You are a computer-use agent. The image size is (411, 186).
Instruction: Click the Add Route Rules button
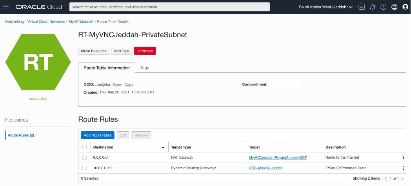click(x=98, y=135)
